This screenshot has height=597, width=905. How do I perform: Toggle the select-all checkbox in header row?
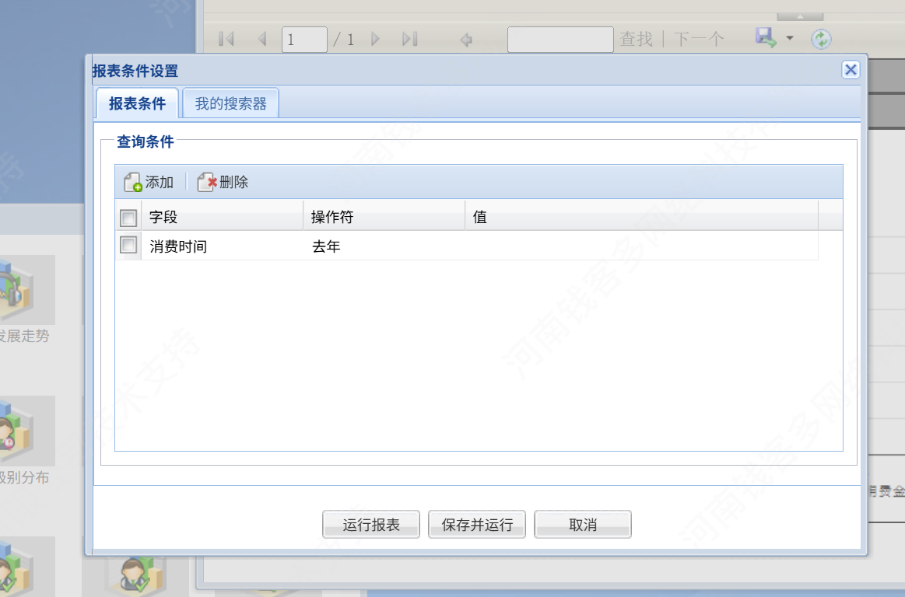tap(128, 218)
